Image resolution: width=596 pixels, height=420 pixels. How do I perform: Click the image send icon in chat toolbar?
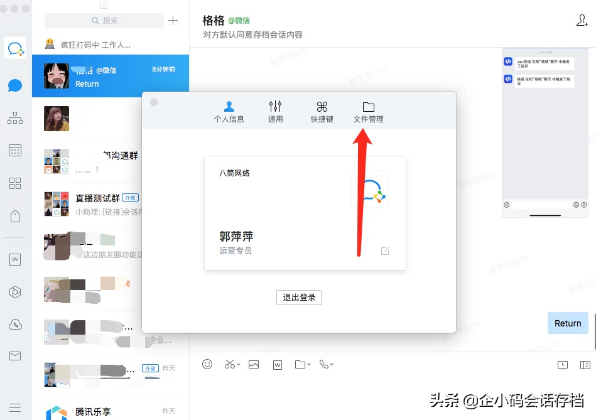pyautogui.click(x=254, y=364)
